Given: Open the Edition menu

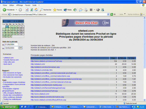Looking at the screenshot, I should (x=12, y=5).
